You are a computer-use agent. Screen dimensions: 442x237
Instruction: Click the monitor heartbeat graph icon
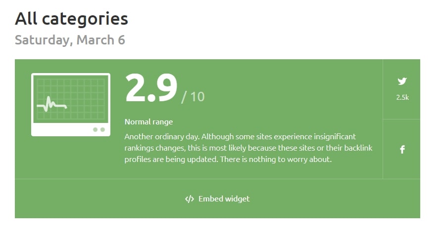[x=71, y=105]
